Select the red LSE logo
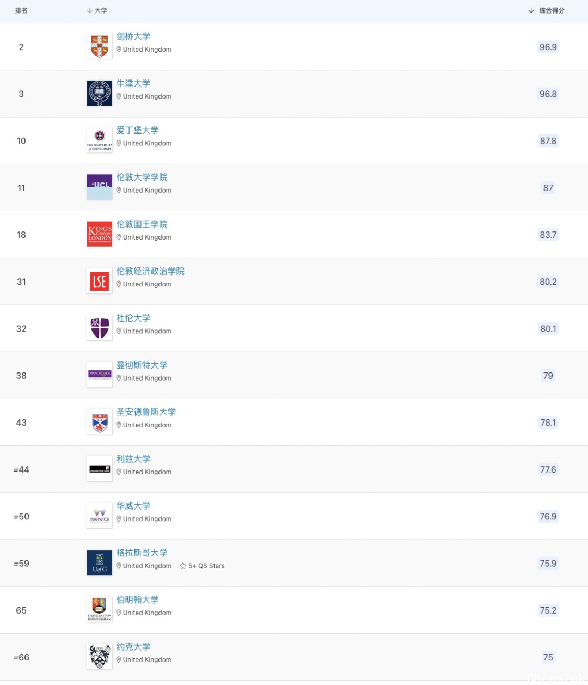The height and width of the screenshot is (685, 588). click(100, 281)
